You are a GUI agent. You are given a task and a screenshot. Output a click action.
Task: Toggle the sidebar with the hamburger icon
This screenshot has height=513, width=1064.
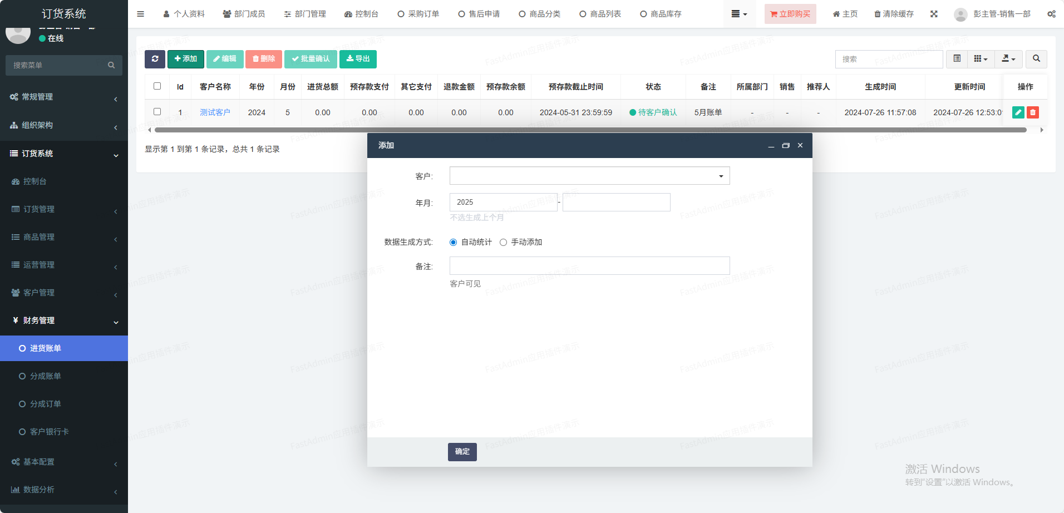[140, 14]
